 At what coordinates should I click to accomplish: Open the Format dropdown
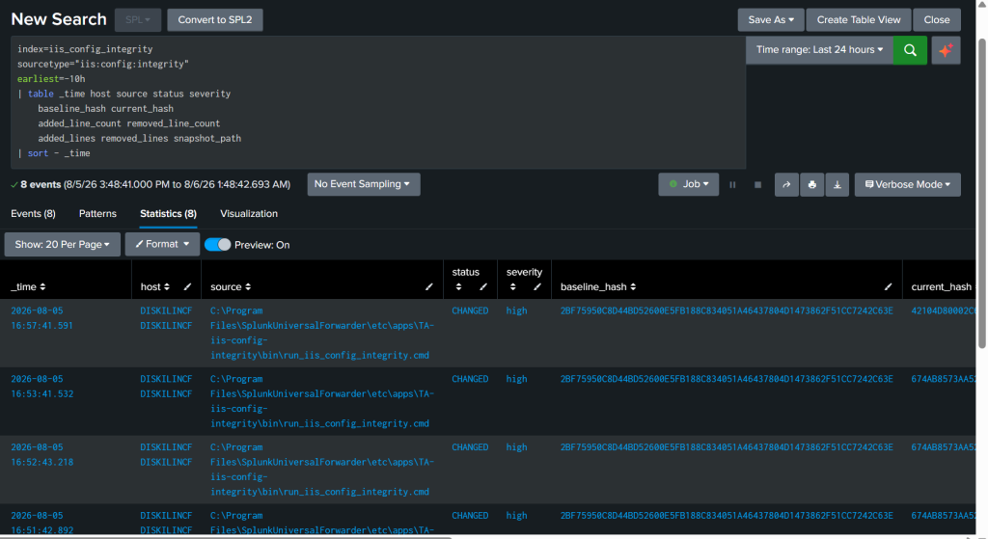(162, 244)
